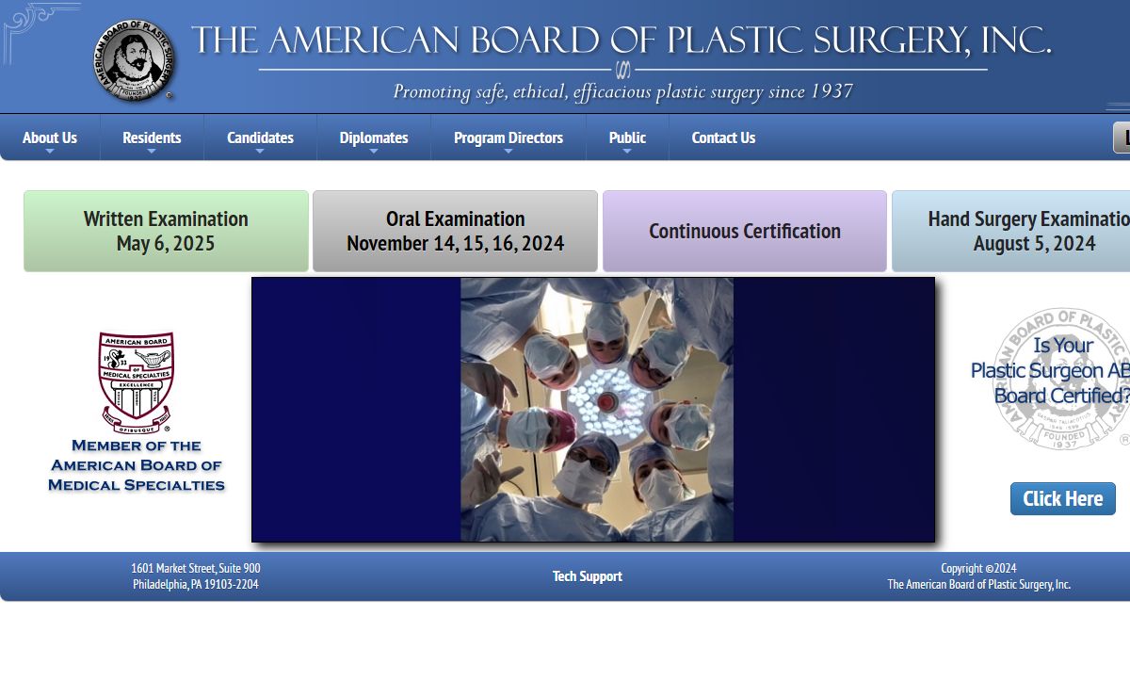
Task: Expand dropdown arrow under Candidates
Action: point(260,152)
